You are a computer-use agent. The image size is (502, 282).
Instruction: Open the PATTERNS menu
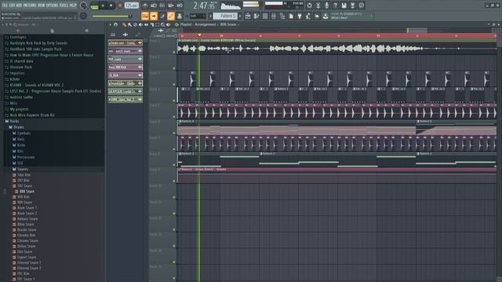coord(30,5)
